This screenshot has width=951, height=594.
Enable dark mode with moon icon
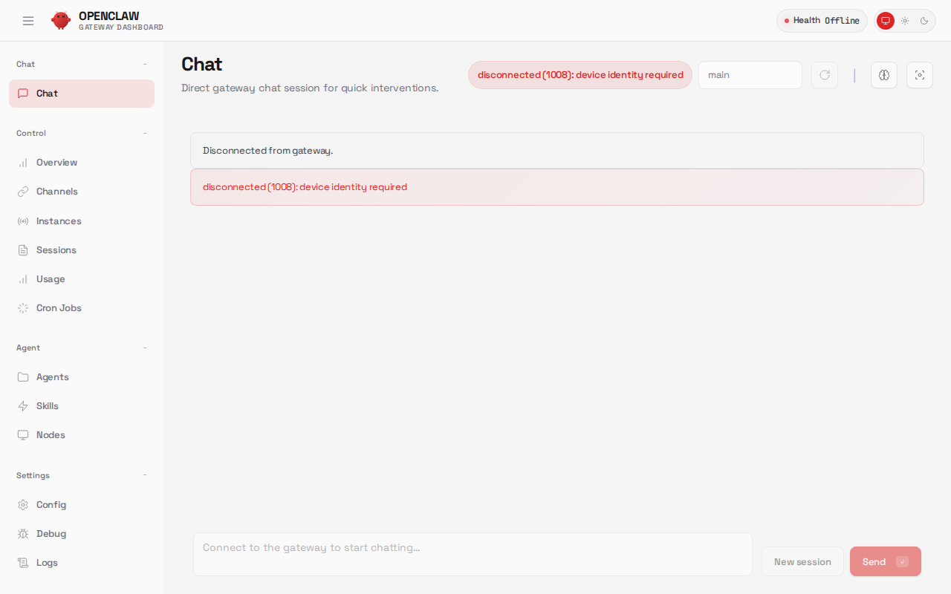(x=924, y=21)
